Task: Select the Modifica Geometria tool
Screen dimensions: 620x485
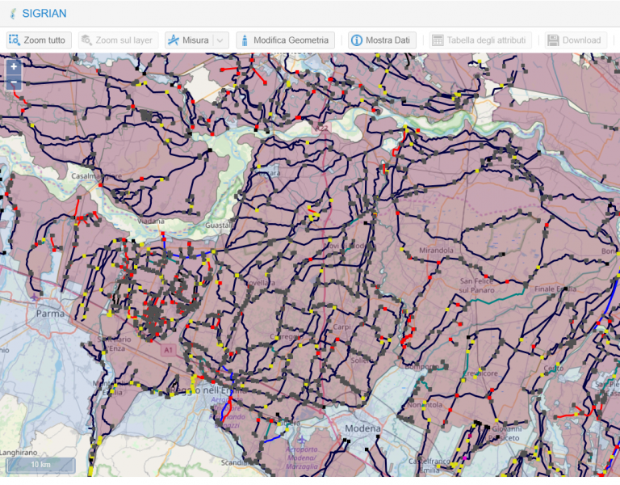Action: click(284, 40)
